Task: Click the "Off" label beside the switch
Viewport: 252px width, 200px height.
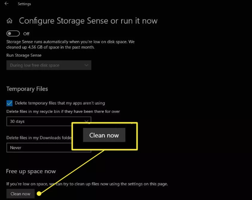Action: pos(26,34)
